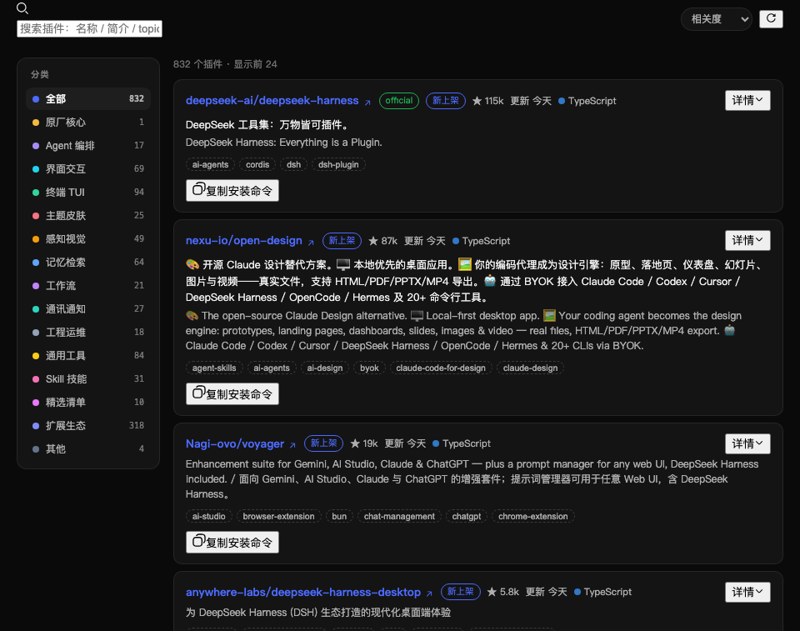
Task: Expand 详情 for deepseek-harness
Action: click(x=747, y=100)
